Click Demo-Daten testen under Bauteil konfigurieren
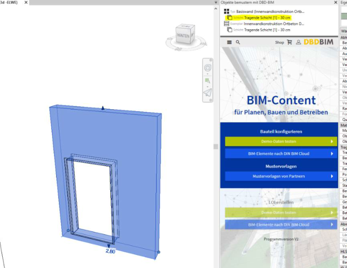Viewport: 347px width, 268px height. click(x=279, y=142)
